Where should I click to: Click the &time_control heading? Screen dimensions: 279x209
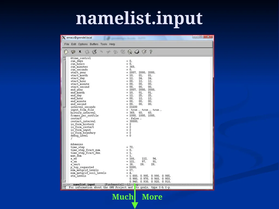(81, 58)
